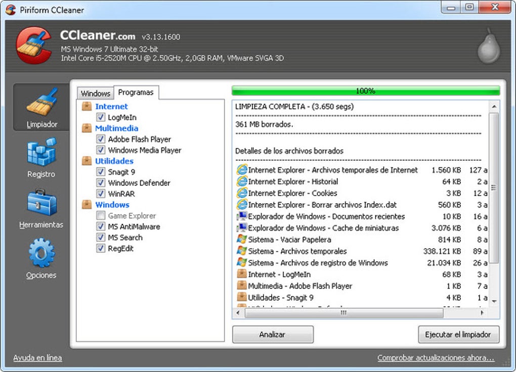Uncheck the LogMeIn checkbox
516x372 pixels.
[x=101, y=117]
